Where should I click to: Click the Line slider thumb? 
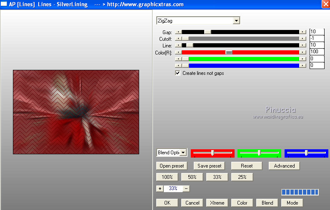tap(190, 45)
